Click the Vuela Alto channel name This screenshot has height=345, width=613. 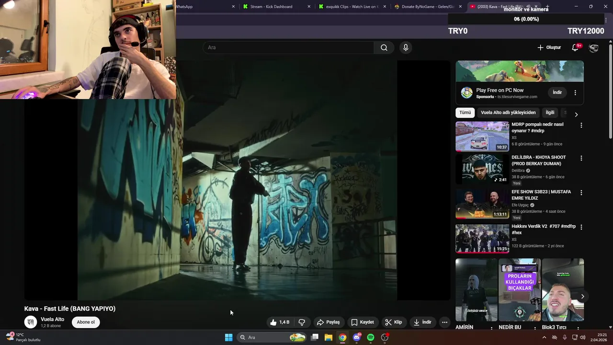pos(52,319)
